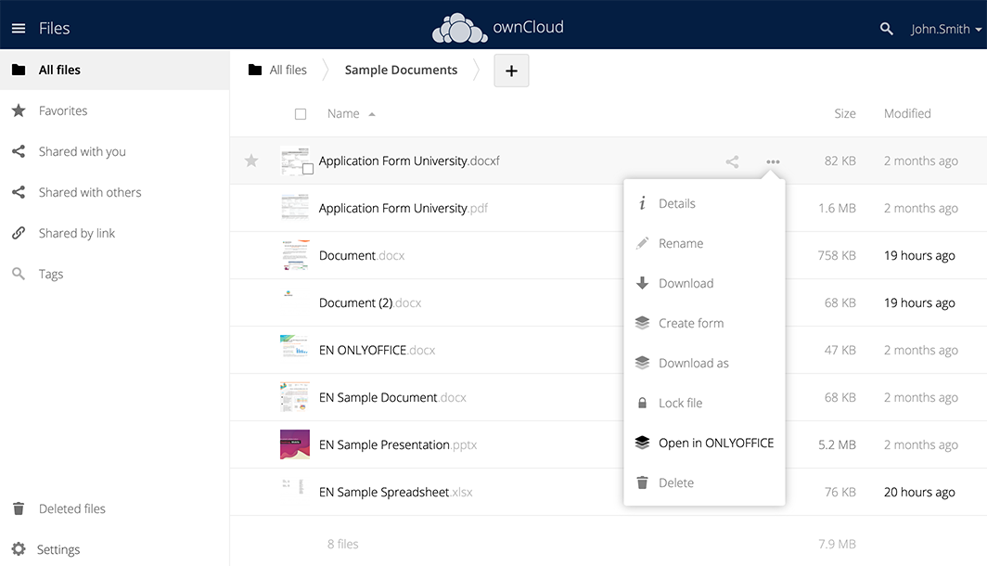Open EN ONLYOFFICE.docx
Image resolution: width=987 pixels, height=566 pixels.
point(377,350)
